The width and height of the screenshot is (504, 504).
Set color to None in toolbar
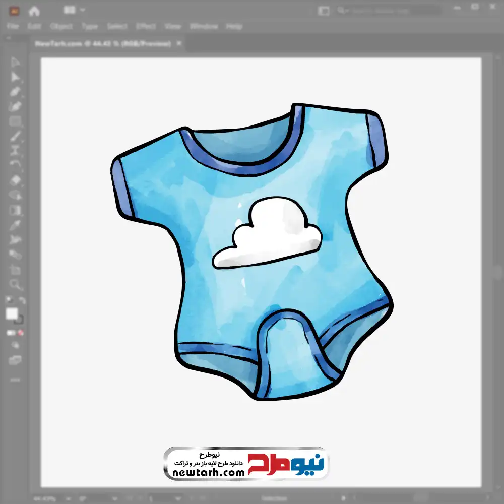point(21,333)
